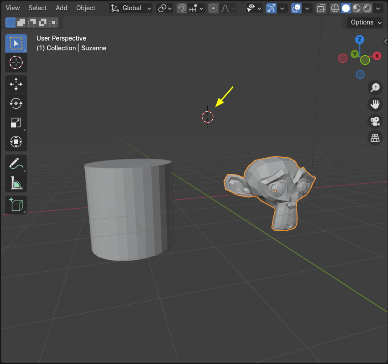Click negative X axis red gizmo circle
Image resolution: width=388 pixels, height=364 pixels.
tap(343, 58)
